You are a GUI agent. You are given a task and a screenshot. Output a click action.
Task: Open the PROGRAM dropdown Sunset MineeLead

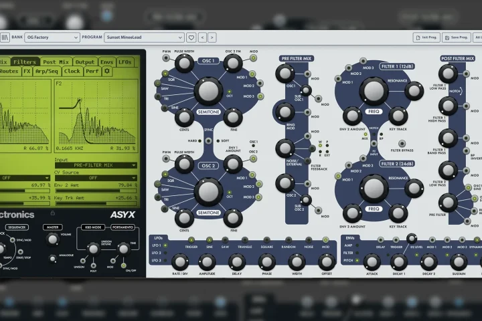click(144, 37)
